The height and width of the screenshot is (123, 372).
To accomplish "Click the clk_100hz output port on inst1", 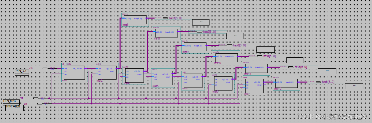I will click(78, 69).
